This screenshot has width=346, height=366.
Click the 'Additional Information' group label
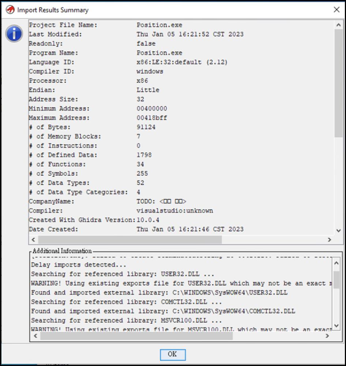[x=62, y=251]
